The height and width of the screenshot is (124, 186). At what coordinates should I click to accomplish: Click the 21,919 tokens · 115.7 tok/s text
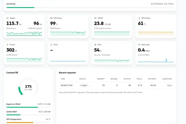[162, 4]
